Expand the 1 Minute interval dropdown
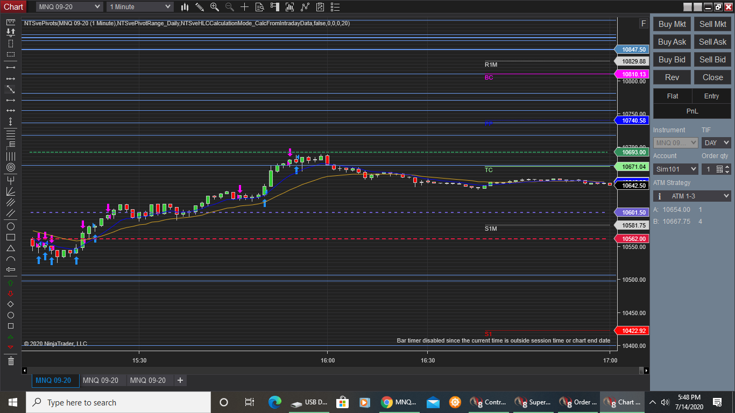This screenshot has width=735, height=413. click(140, 7)
